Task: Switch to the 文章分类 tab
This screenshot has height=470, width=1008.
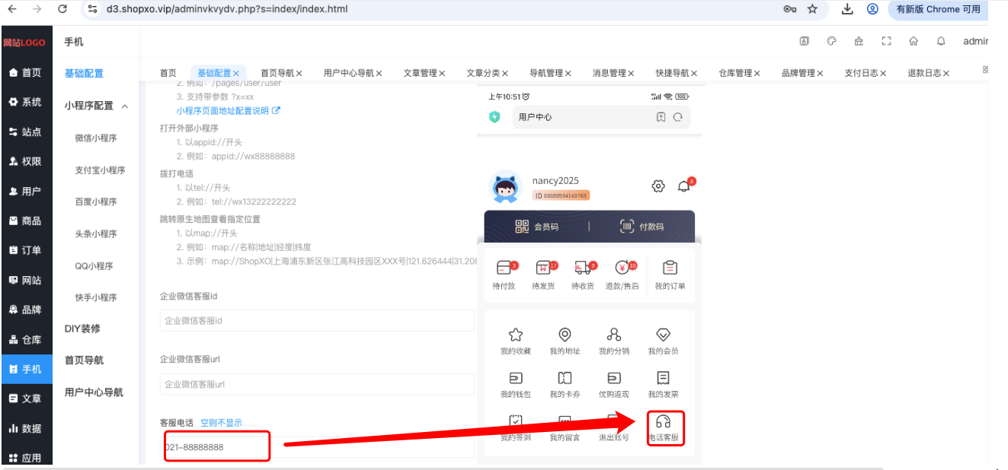Action: coord(483,73)
